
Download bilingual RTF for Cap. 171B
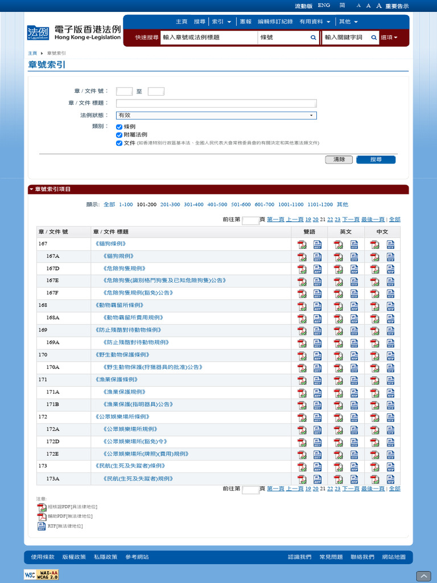point(318,405)
